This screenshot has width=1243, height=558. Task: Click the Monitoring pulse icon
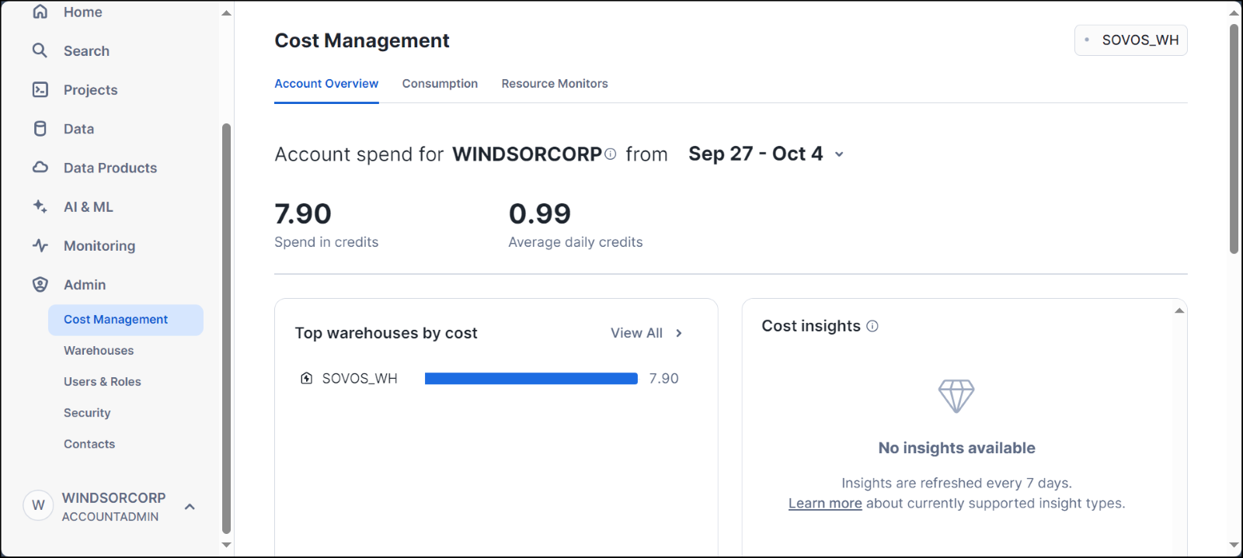point(40,246)
